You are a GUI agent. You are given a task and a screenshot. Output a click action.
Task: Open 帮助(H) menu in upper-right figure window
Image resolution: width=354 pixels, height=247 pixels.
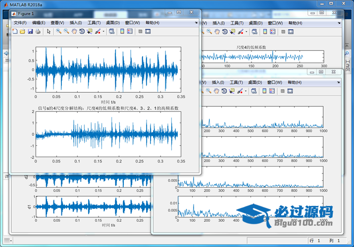click(x=295, y=23)
